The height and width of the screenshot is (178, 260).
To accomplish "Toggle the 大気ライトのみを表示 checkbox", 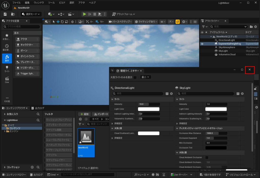I will pos(135,77).
